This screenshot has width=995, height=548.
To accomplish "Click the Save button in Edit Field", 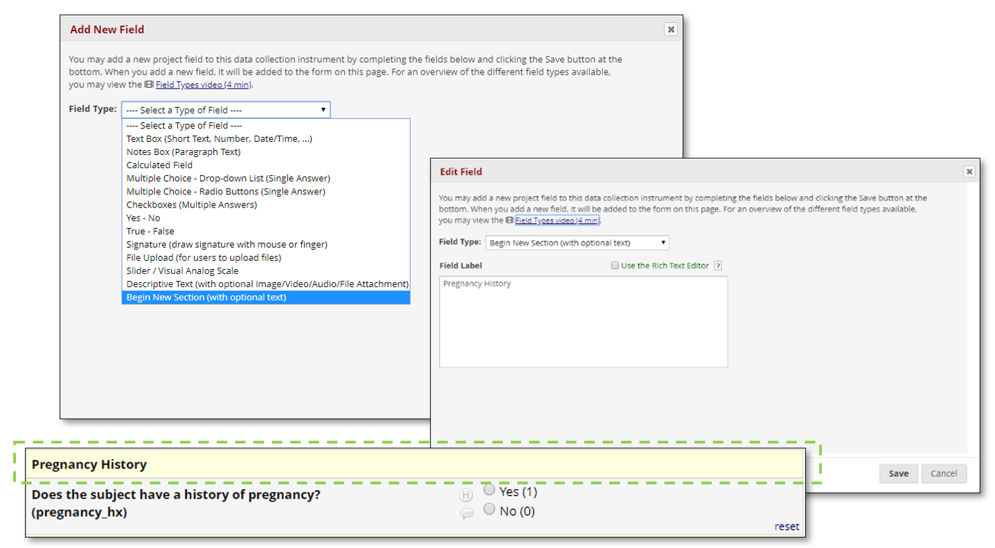I will tap(898, 473).
